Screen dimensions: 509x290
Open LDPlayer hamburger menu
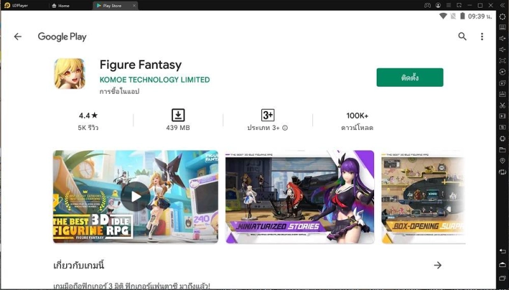[x=449, y=5]
